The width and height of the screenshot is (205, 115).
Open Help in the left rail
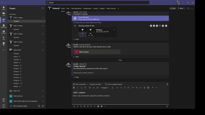tap(4, 106)
